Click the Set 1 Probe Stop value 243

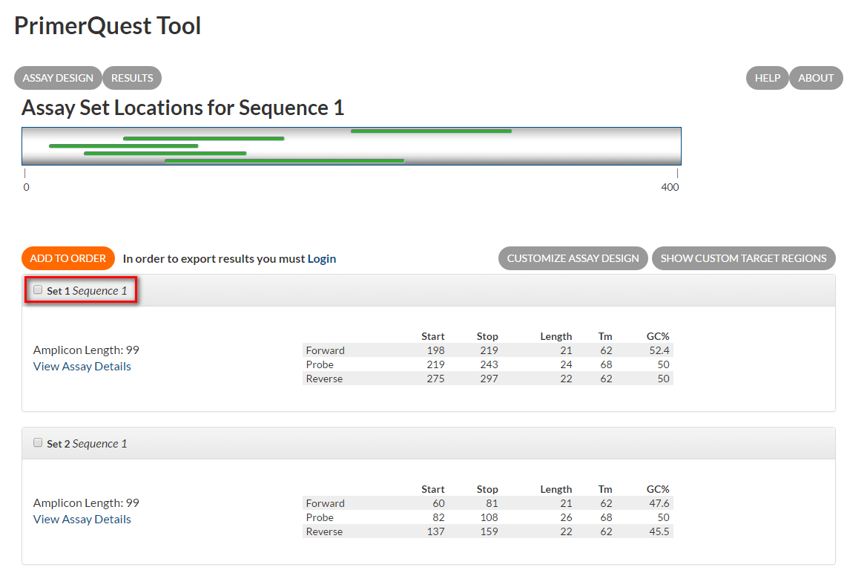[489, 364]
